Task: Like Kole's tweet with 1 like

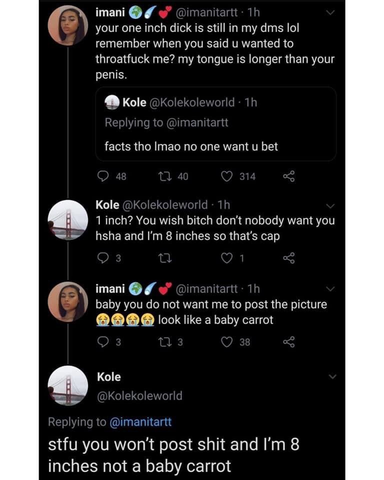Action: pos(227,258)
